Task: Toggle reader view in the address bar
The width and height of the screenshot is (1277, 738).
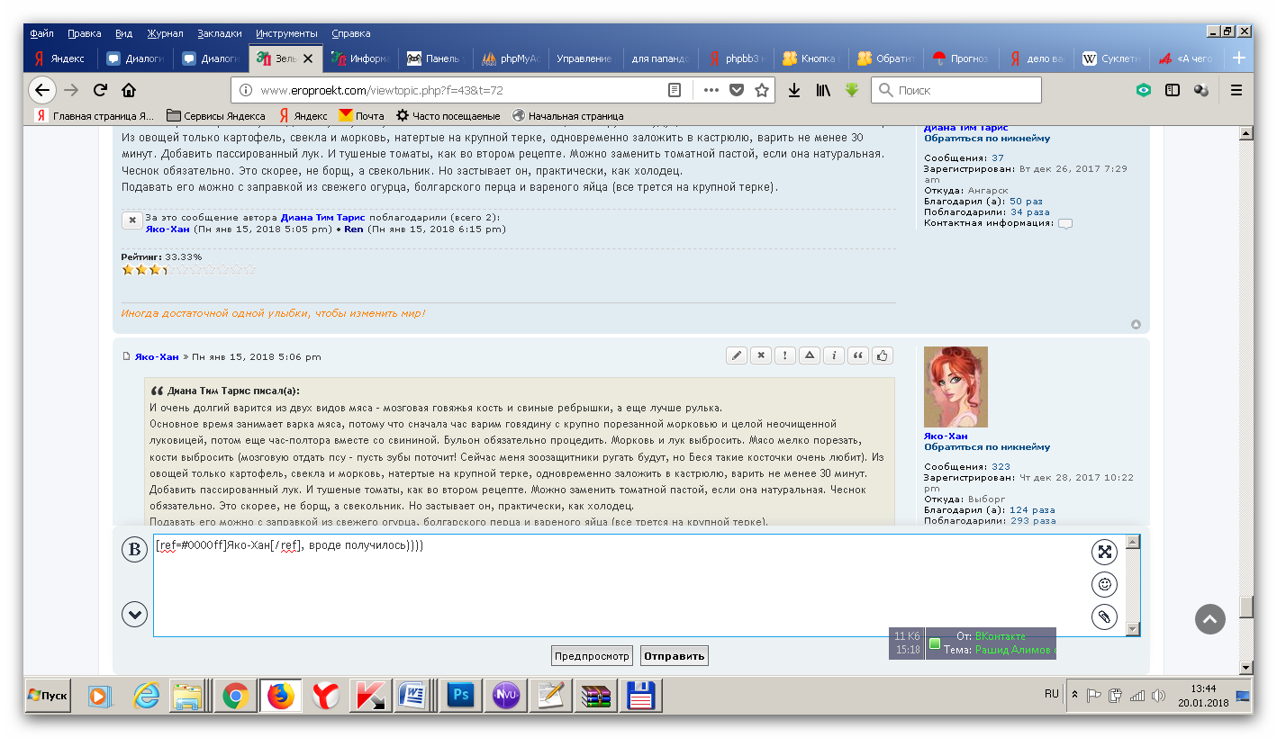Action: (675, 90)
